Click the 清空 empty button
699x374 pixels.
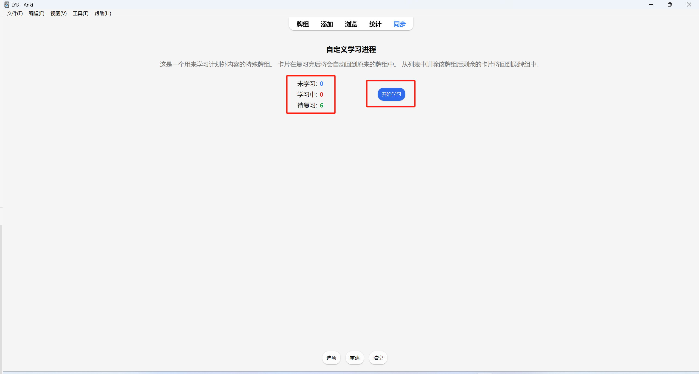378,358
